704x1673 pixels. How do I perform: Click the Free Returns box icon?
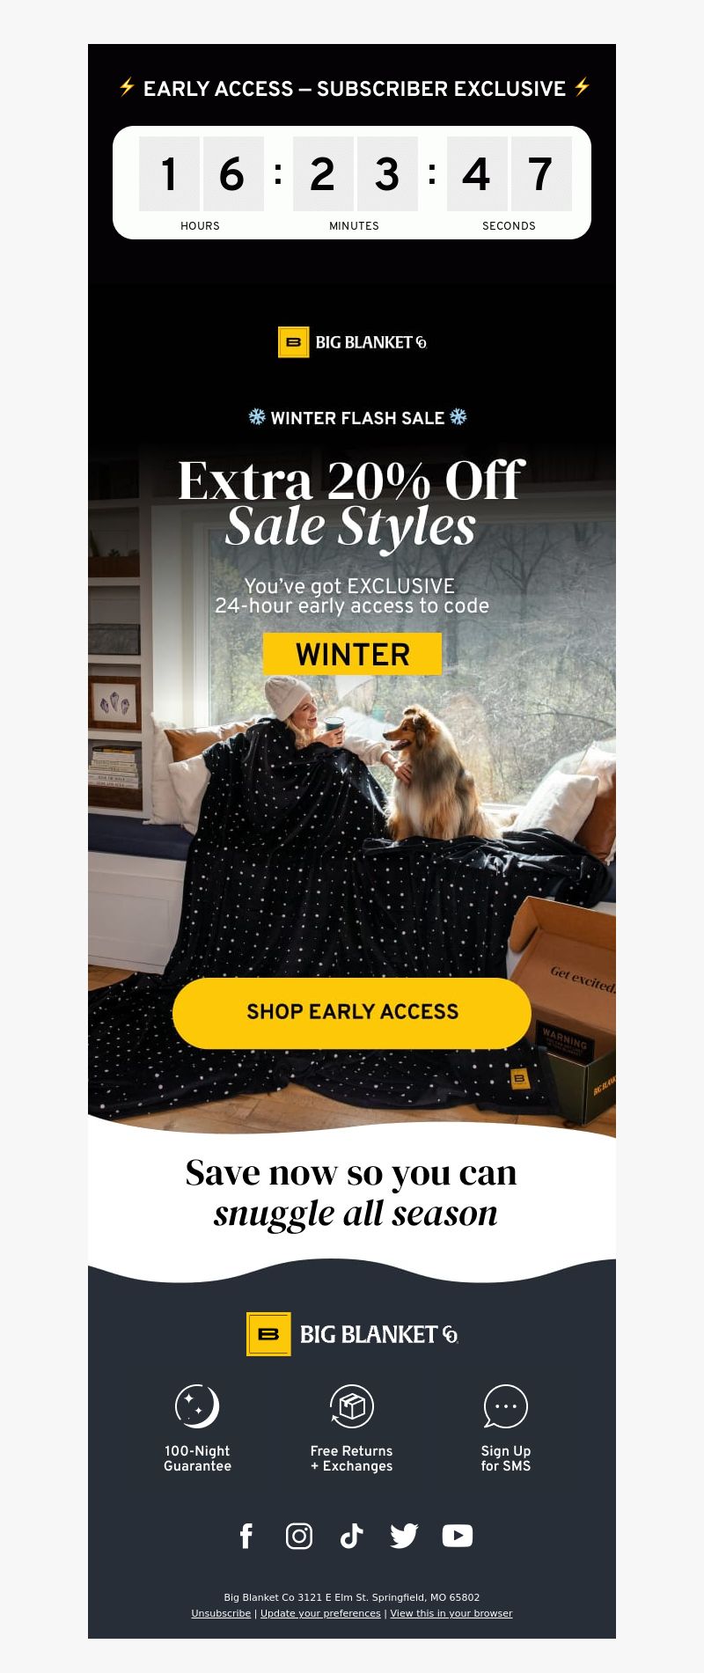tap(352, 1406)
